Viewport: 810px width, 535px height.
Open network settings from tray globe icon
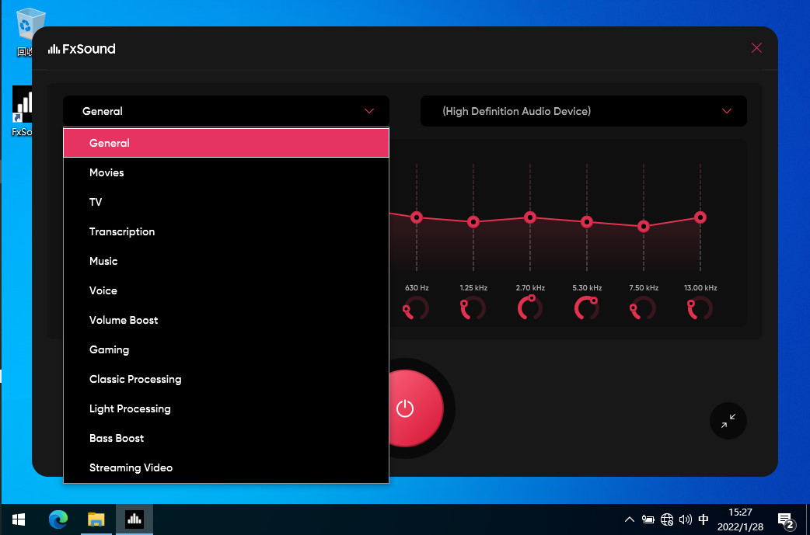coord(667,519)
